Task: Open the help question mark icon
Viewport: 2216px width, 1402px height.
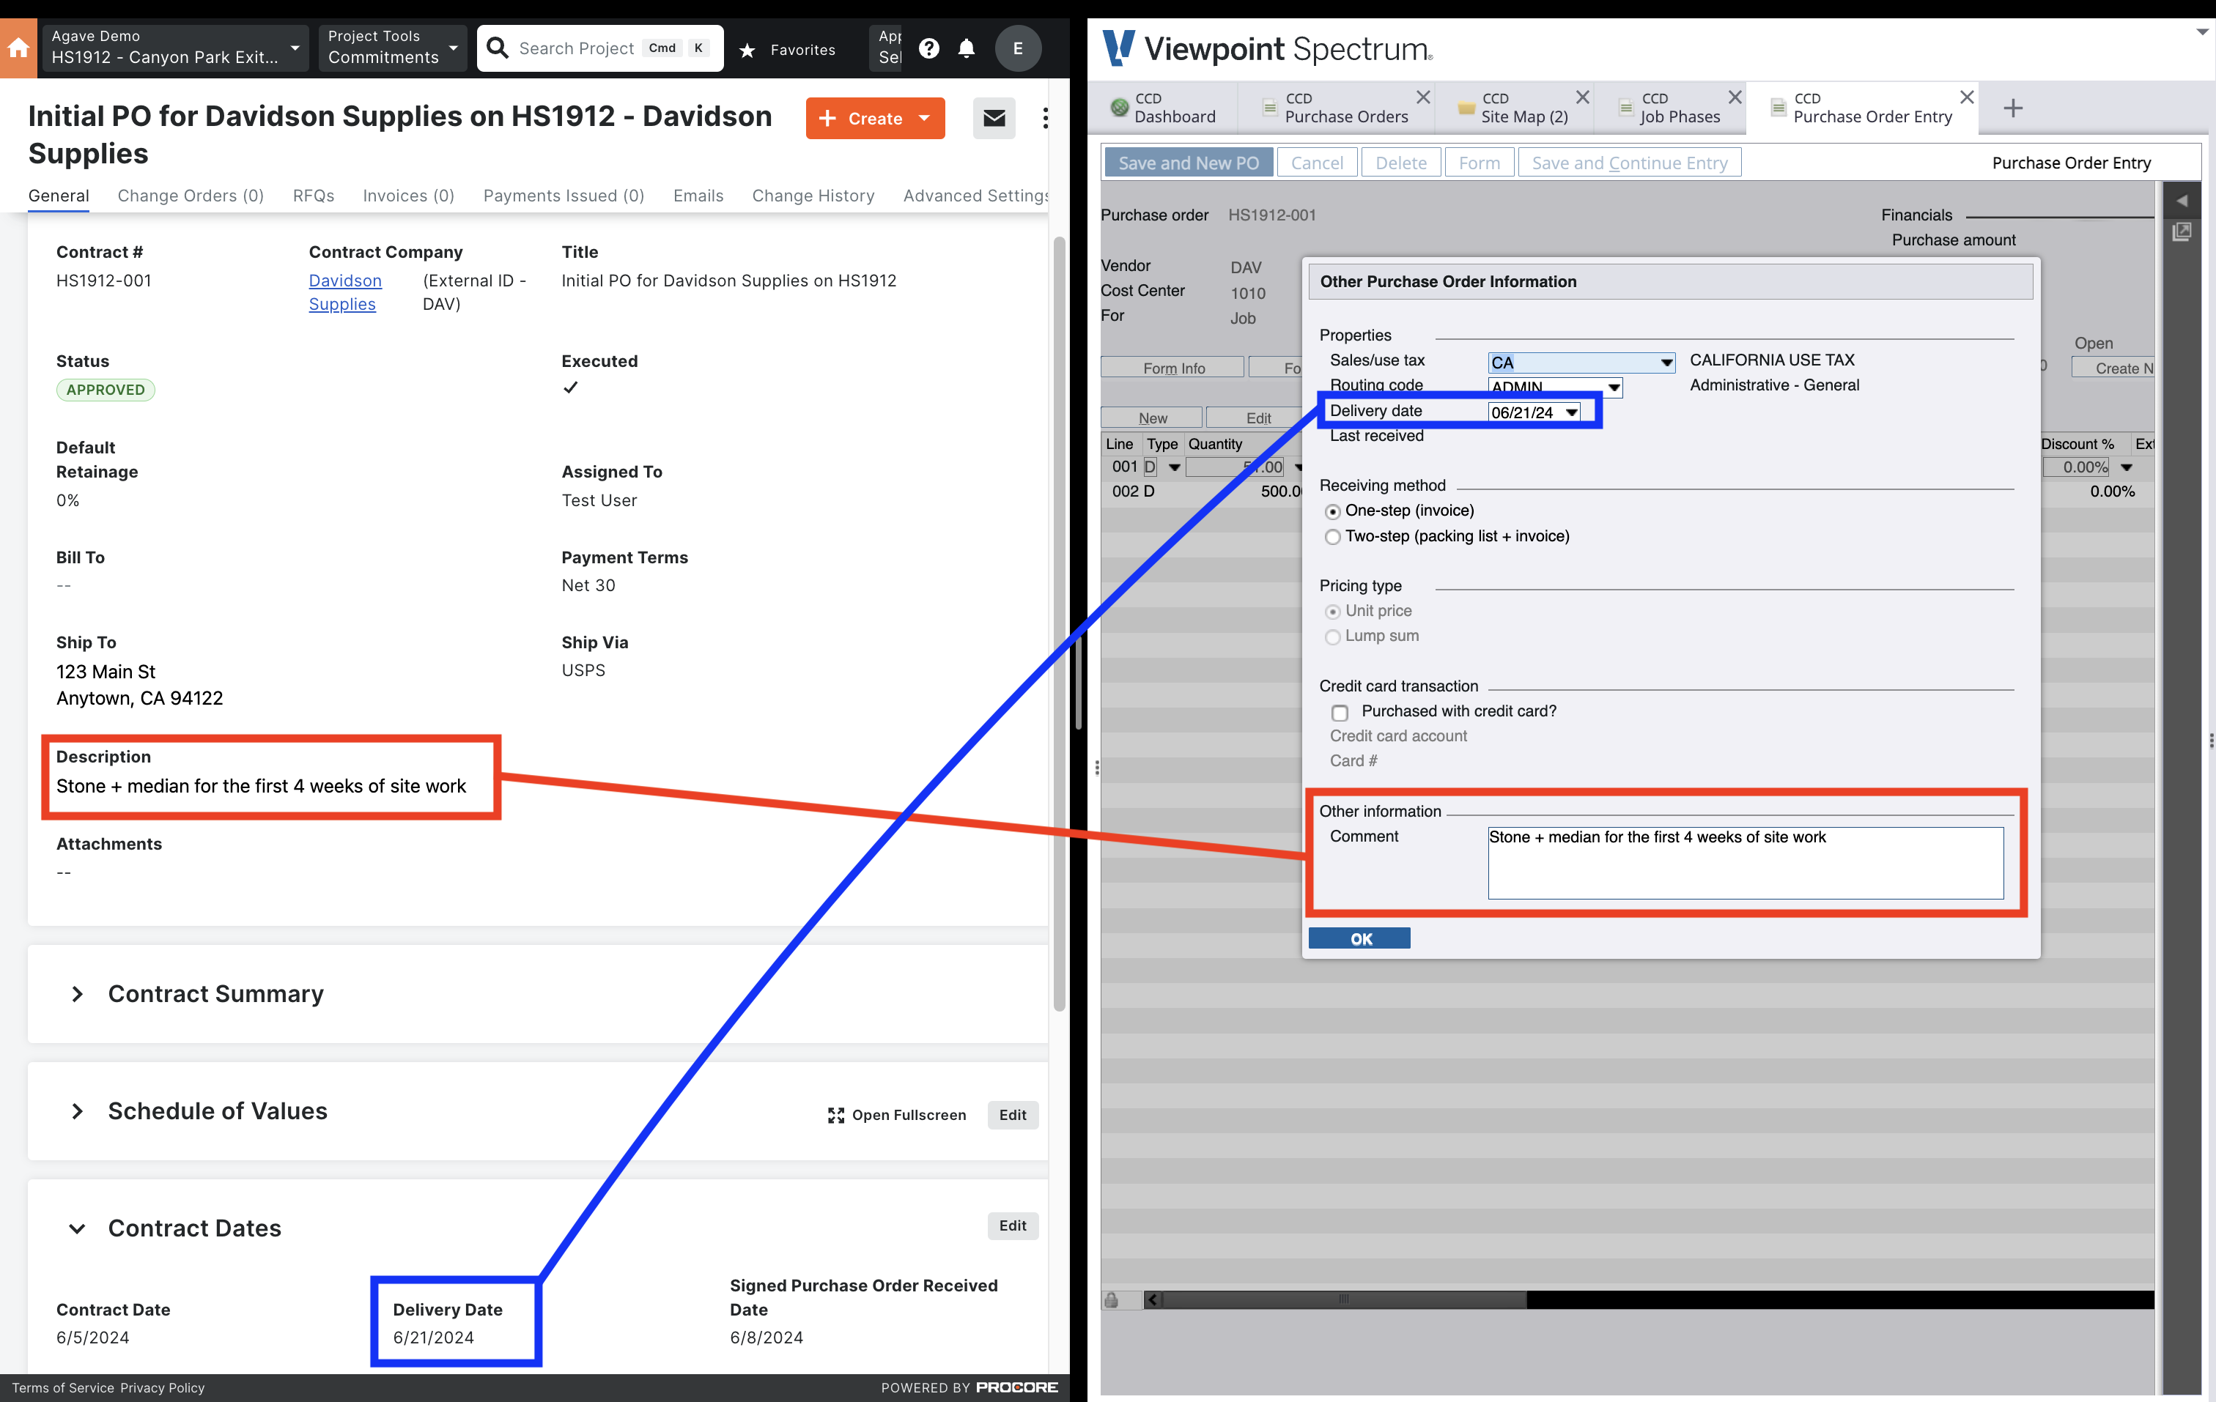Action: [x=928, y=48]
